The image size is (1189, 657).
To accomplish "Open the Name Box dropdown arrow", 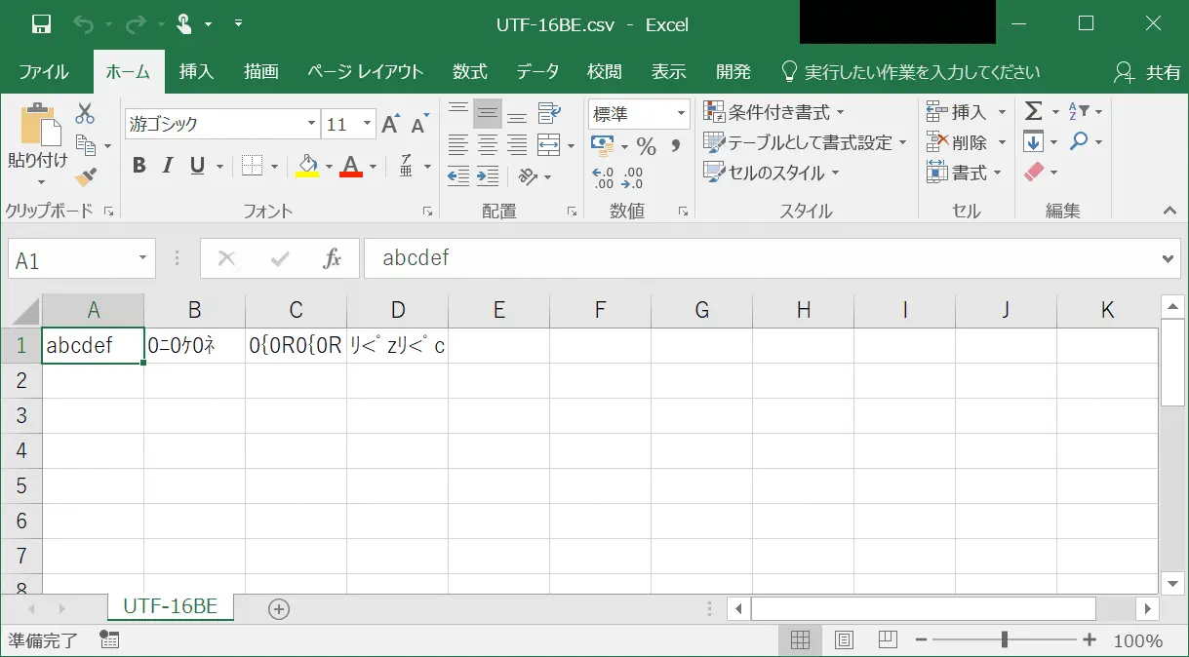I will (x=142, y=258).
